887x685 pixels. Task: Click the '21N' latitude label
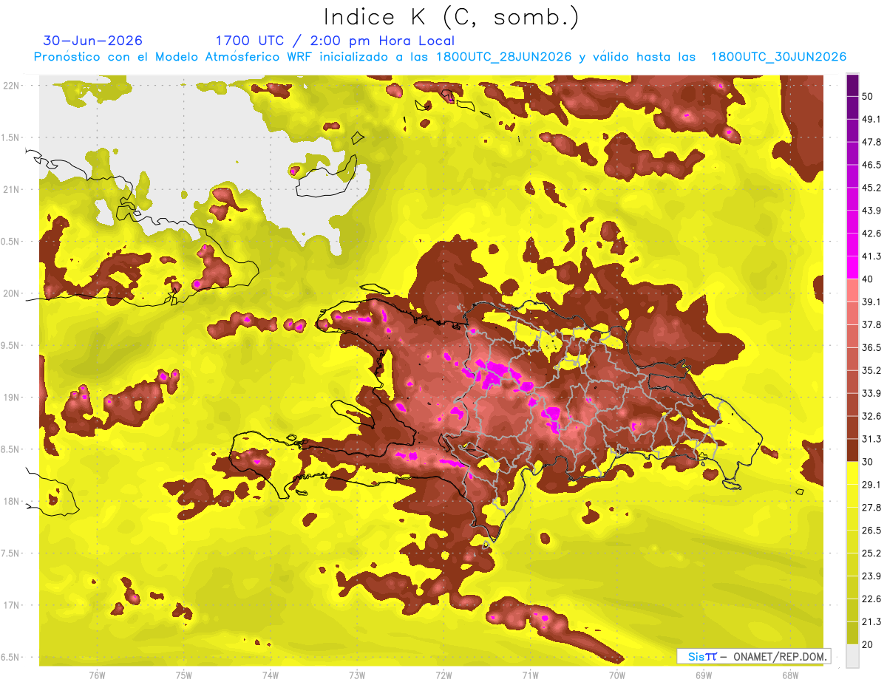[x=13, y=189]
